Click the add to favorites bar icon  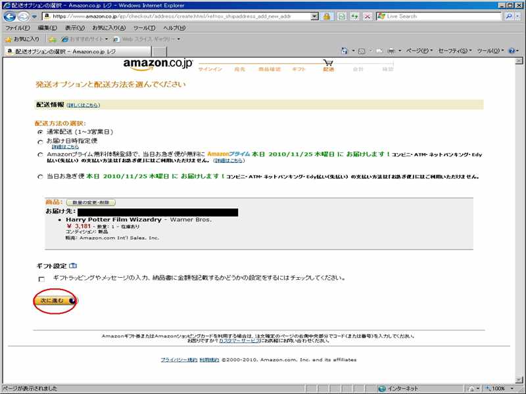53,39
